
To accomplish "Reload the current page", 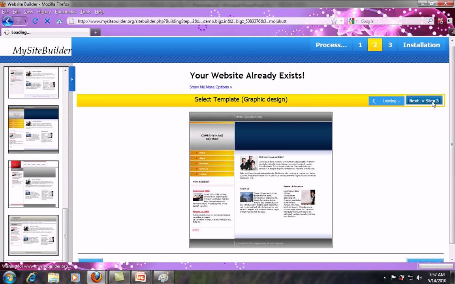I will [35, 21].
